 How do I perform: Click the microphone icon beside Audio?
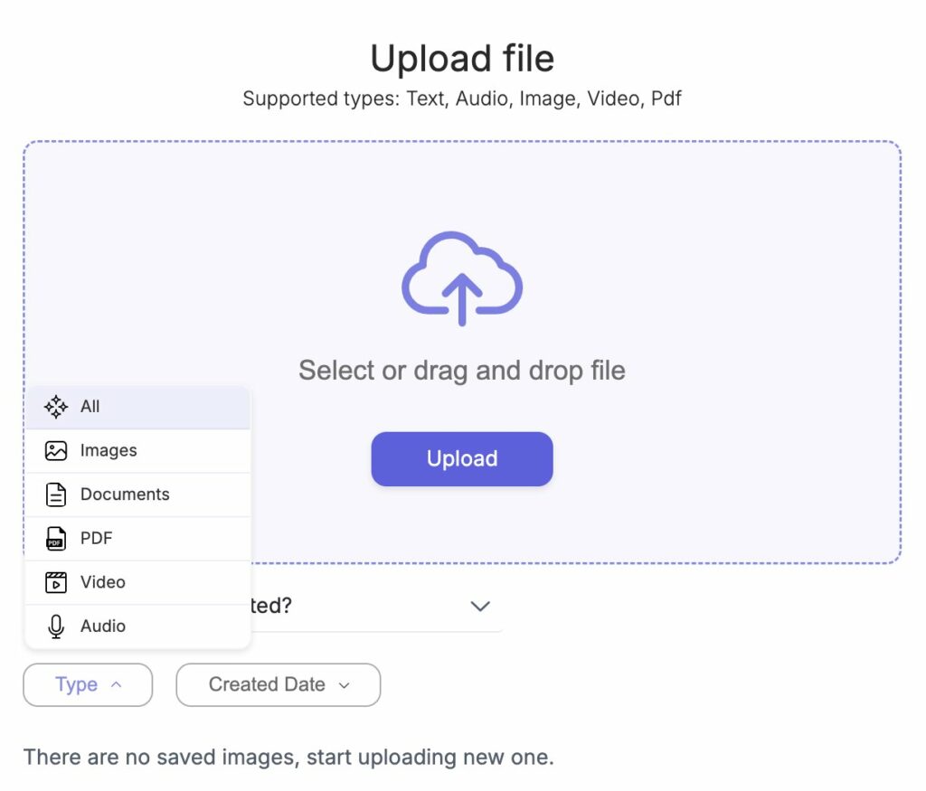pyautogui.click(x=56, y=626)
